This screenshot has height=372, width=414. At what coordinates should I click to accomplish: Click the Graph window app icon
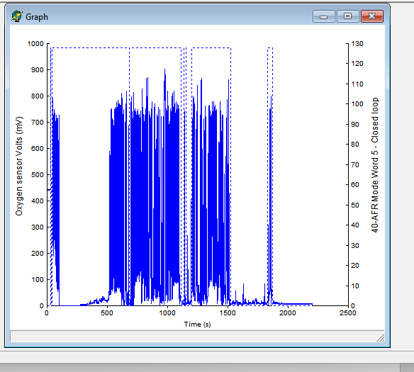(16, 16)
